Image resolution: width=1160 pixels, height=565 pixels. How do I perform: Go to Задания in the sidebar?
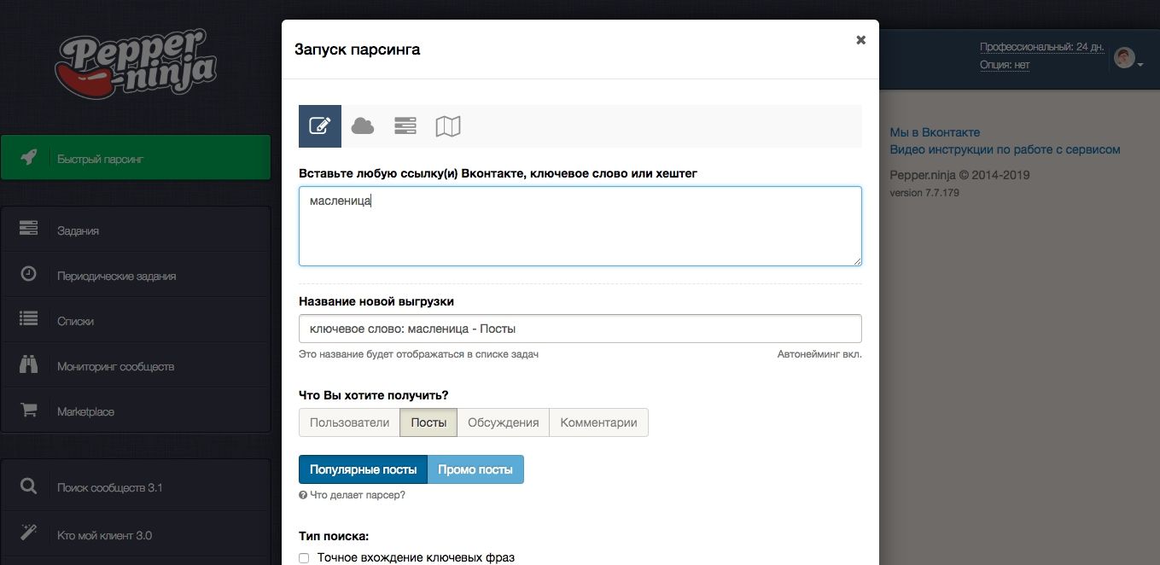tap(136, 230)
